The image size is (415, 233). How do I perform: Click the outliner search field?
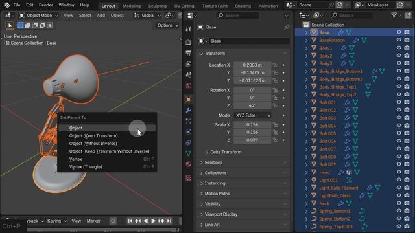(351, 16)
